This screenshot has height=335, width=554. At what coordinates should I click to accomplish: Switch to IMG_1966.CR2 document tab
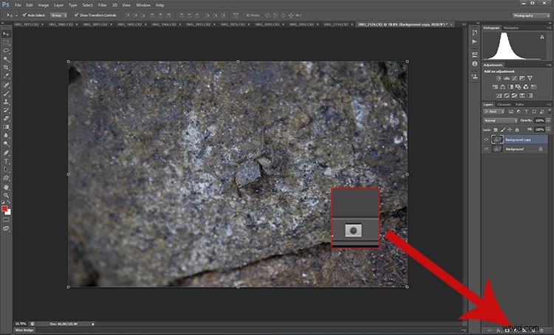(x=164, y=24)
